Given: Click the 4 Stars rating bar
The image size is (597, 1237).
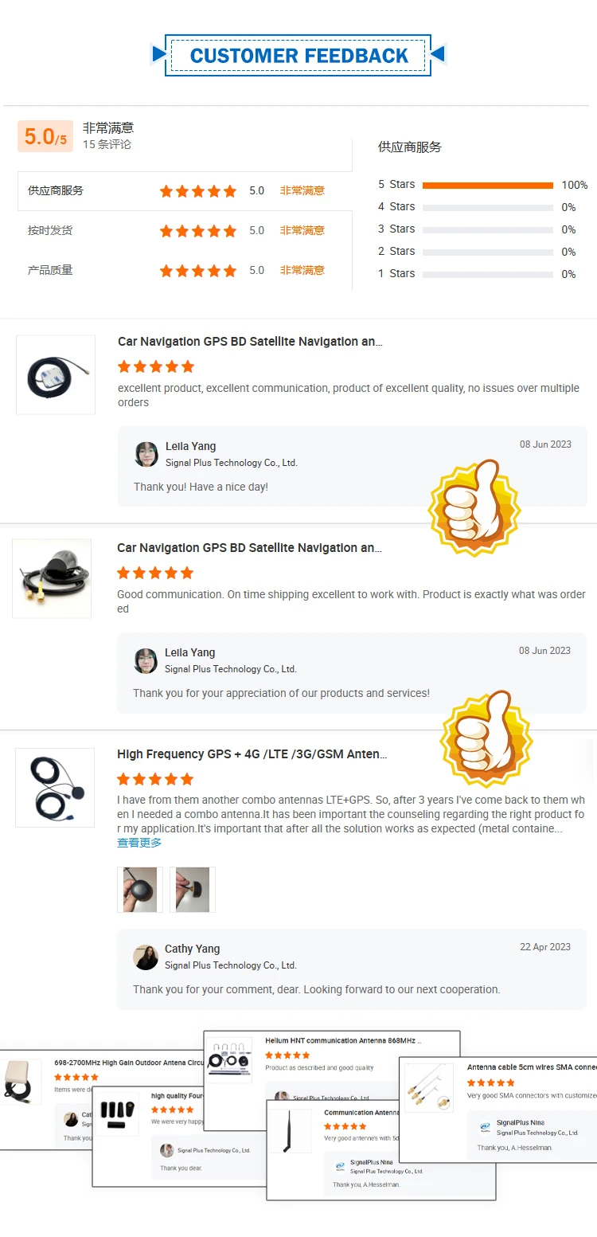Looking at the screenshot, I should 488,207.
